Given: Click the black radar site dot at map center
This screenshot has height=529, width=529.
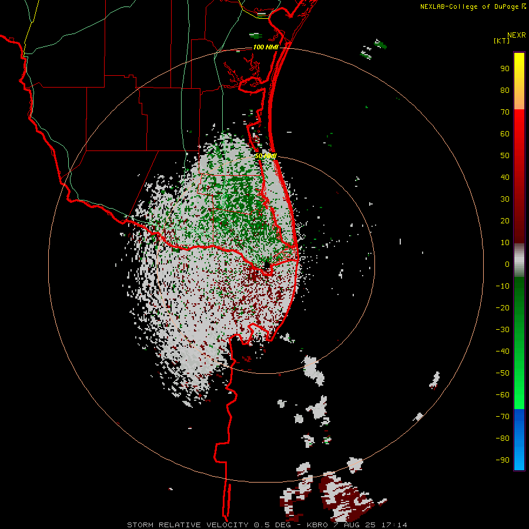Looking at the screenshot, I should coord(267,266).
